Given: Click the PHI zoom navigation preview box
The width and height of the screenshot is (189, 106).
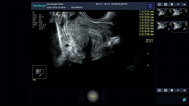Looking at the screenshot, I should coord(39,72).
